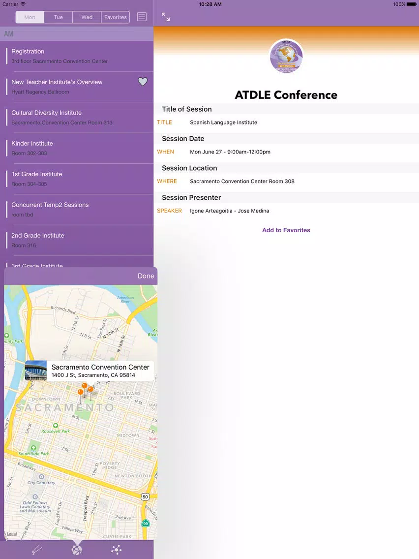
Task: Tap the ATDLE Conference heading
Action: 286,95
